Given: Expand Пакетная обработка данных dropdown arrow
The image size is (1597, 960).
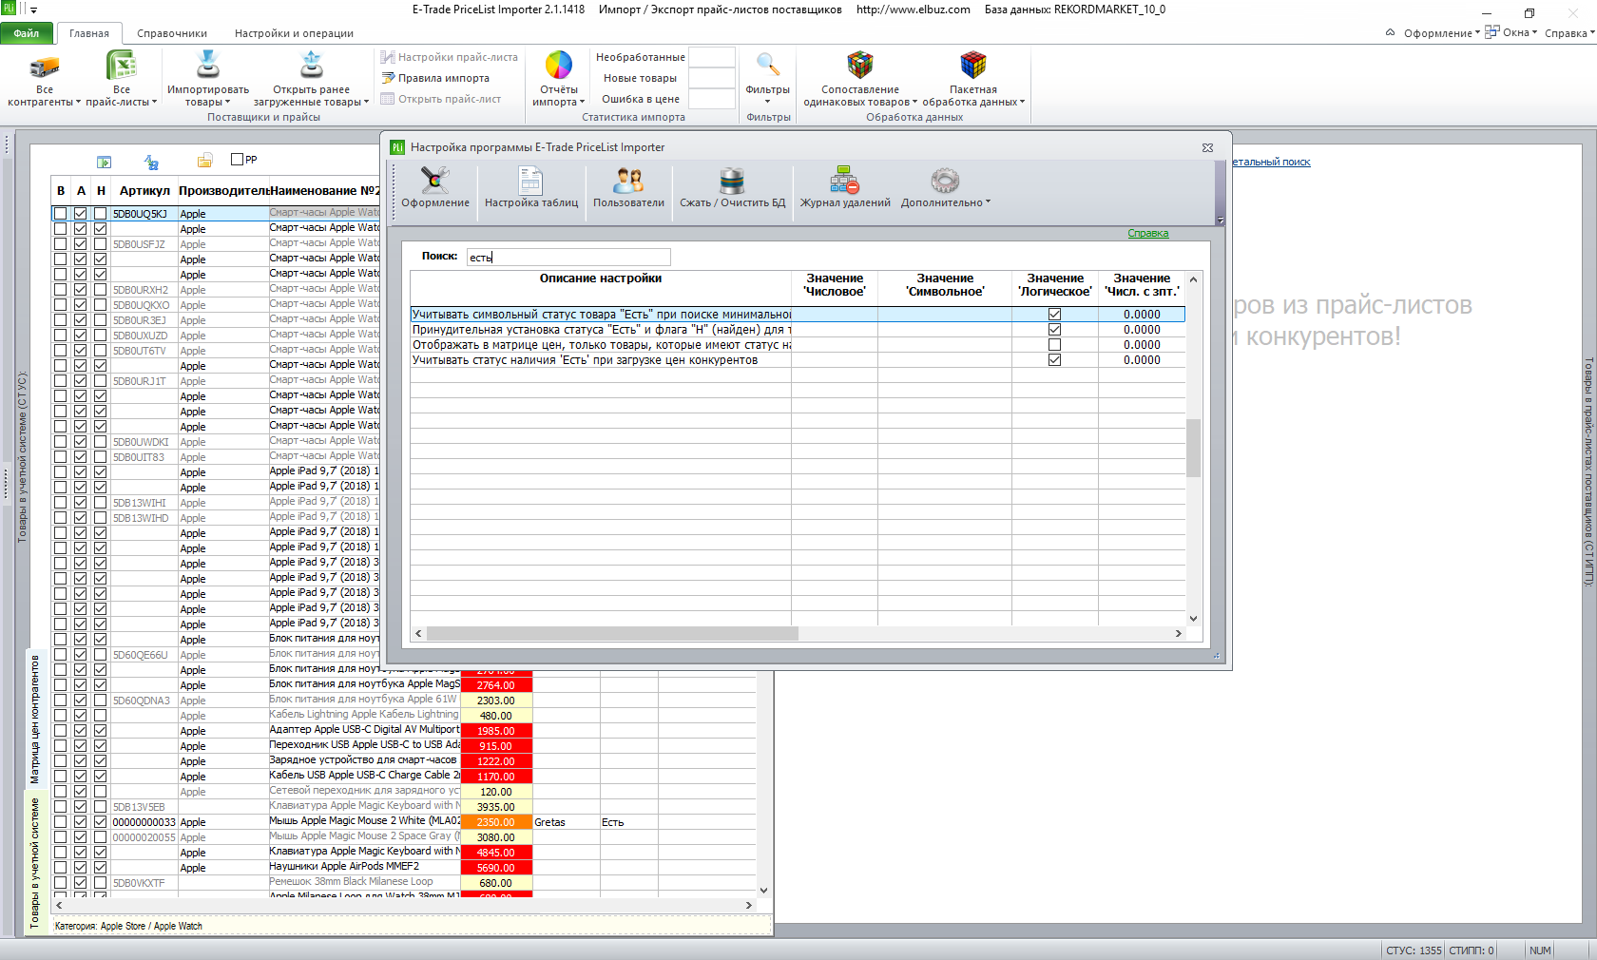Looking at the screenshot, I should 1022,102.
